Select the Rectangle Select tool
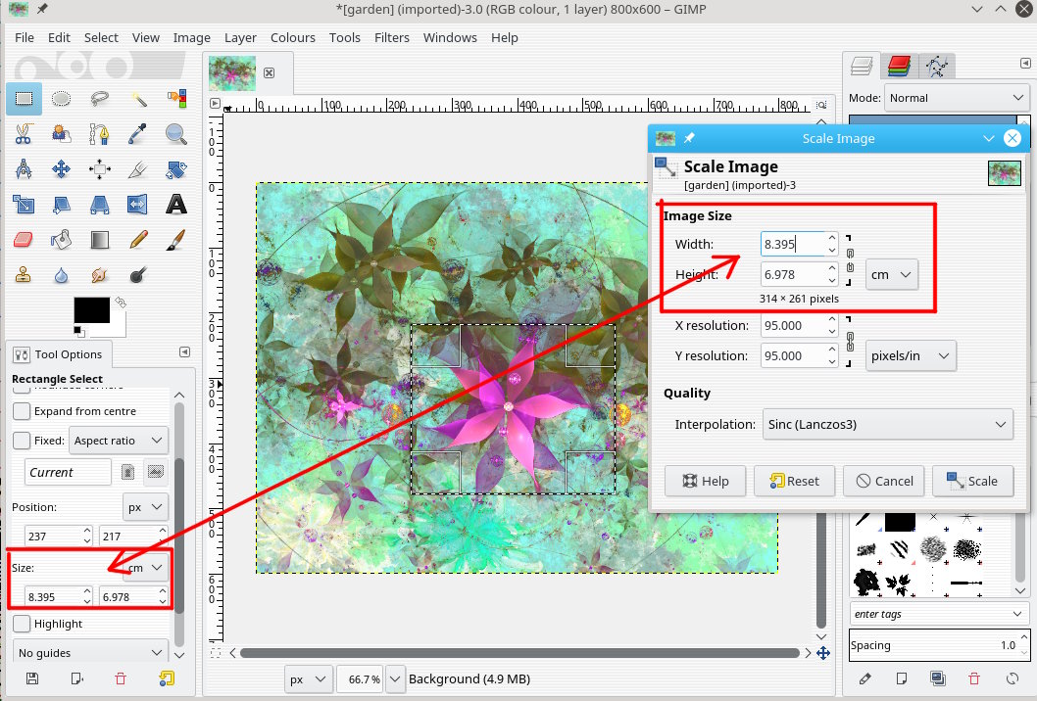The image size is (1037, 701). (x=24, y=99)
